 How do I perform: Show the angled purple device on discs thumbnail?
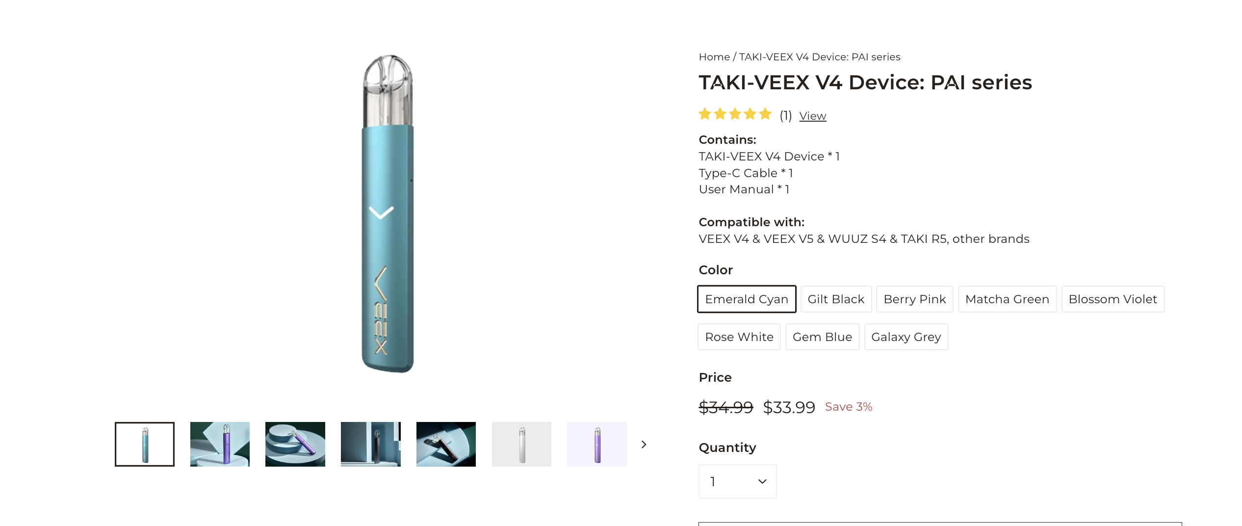coord(295,444)
